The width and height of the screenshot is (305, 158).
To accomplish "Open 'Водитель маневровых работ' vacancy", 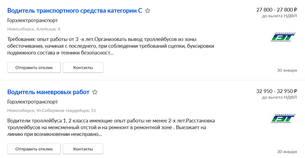I will [48, 92].
